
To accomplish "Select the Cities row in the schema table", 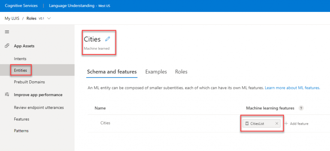I will tap(209, 123).
